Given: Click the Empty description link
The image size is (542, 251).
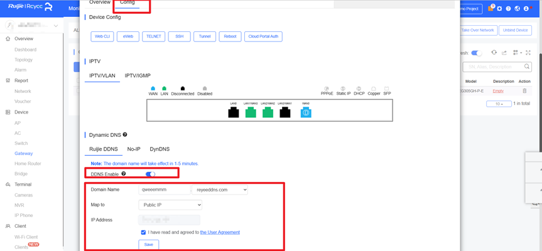Looking at the screenshot, I should click(498, 91).
